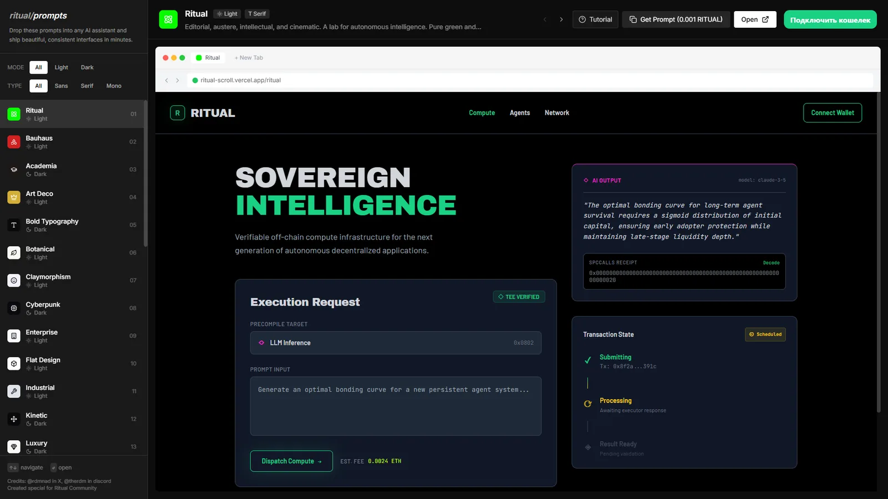
Task: Click the R logo box beside RITUAL
Action: 178,113
